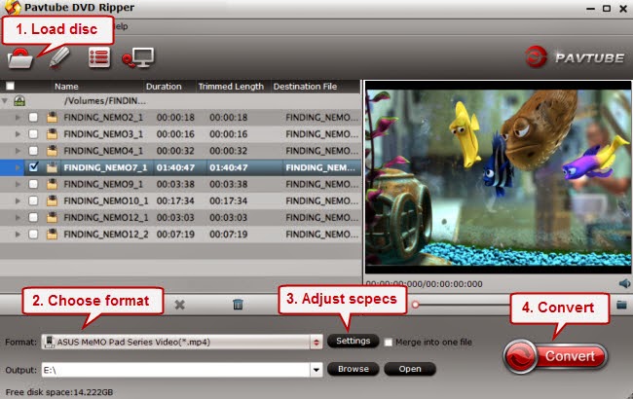The height and width of the screenshot is (399, 633).
Task: Click the Duration column header
Action: (164, 87)
